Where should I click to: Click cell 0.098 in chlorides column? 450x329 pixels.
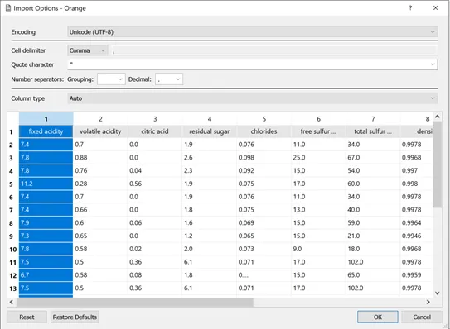coord(264,158)
